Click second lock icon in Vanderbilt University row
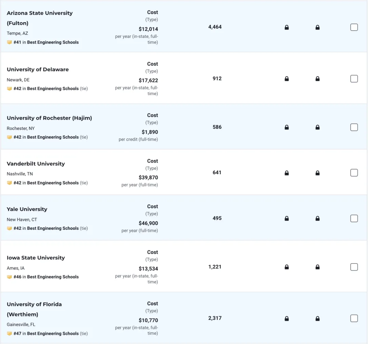The image size is (368, 344). [x=317, y=173]
